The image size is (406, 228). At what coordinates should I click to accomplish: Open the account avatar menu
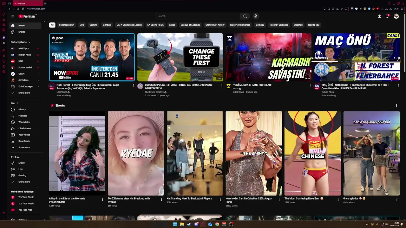pos(396,16)
